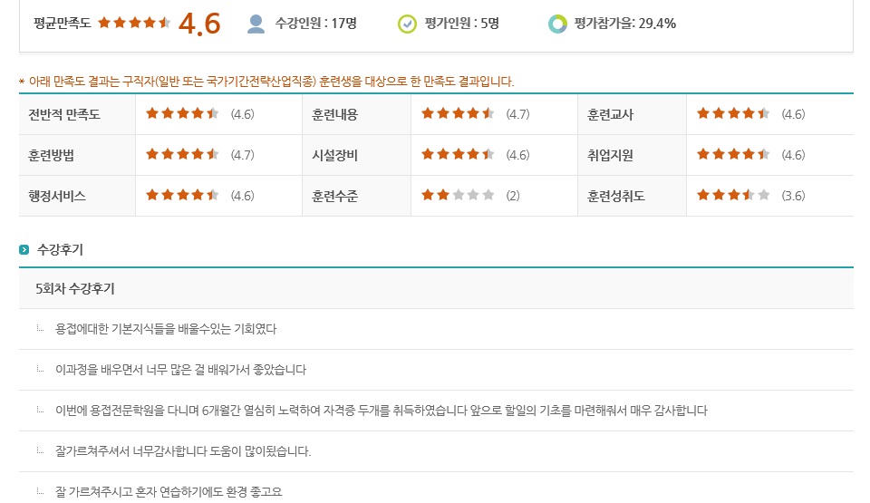Viewport: 870px width, 503px height.
Task: Select the 5회차 수강후기 header row
Action: point(436,289)
